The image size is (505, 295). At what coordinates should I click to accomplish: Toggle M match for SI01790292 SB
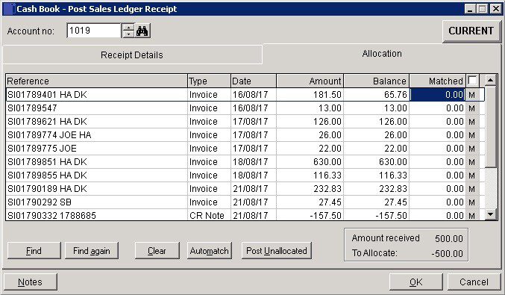pyautogui.click(x=472, y=202)
